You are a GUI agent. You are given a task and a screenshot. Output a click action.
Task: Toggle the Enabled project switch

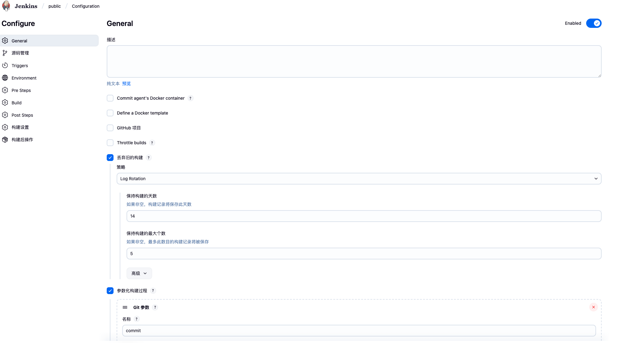[x=593, y=23]
